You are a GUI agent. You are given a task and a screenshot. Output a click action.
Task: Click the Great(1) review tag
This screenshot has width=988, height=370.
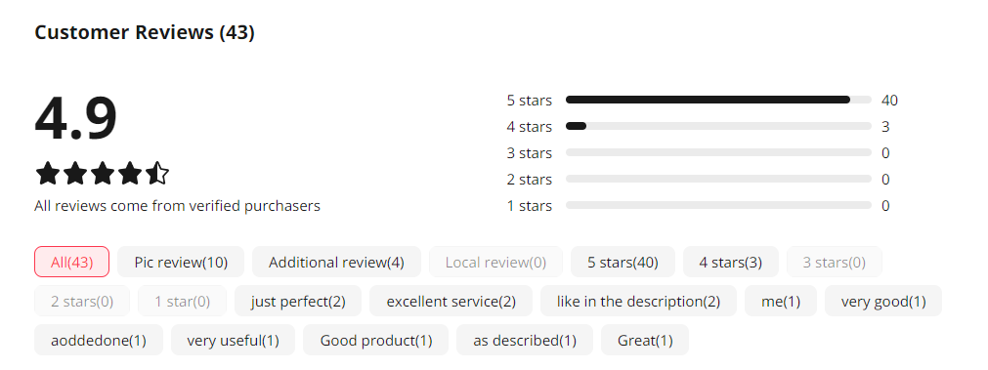[645, 340]
